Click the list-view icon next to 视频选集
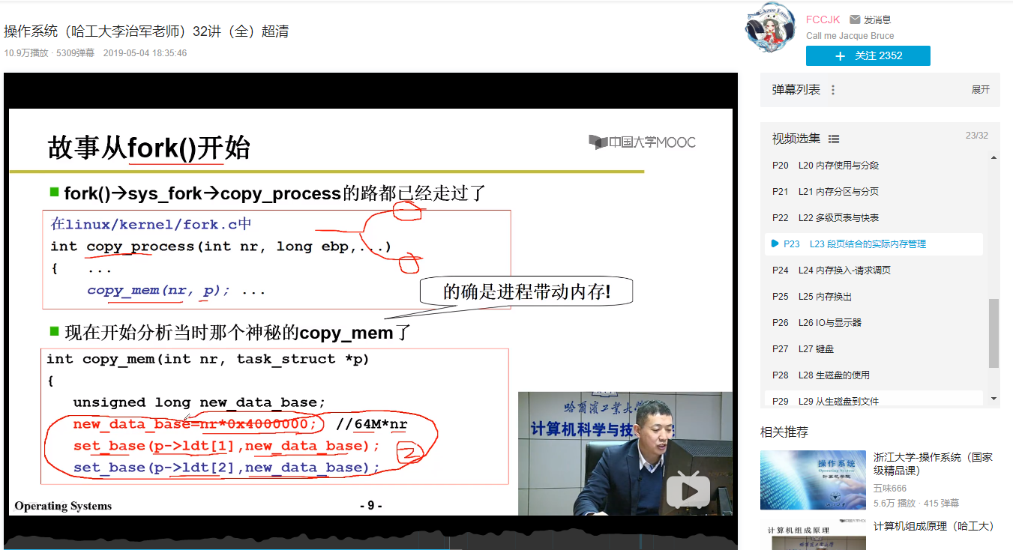1013x550 pixels. [835, 139]
